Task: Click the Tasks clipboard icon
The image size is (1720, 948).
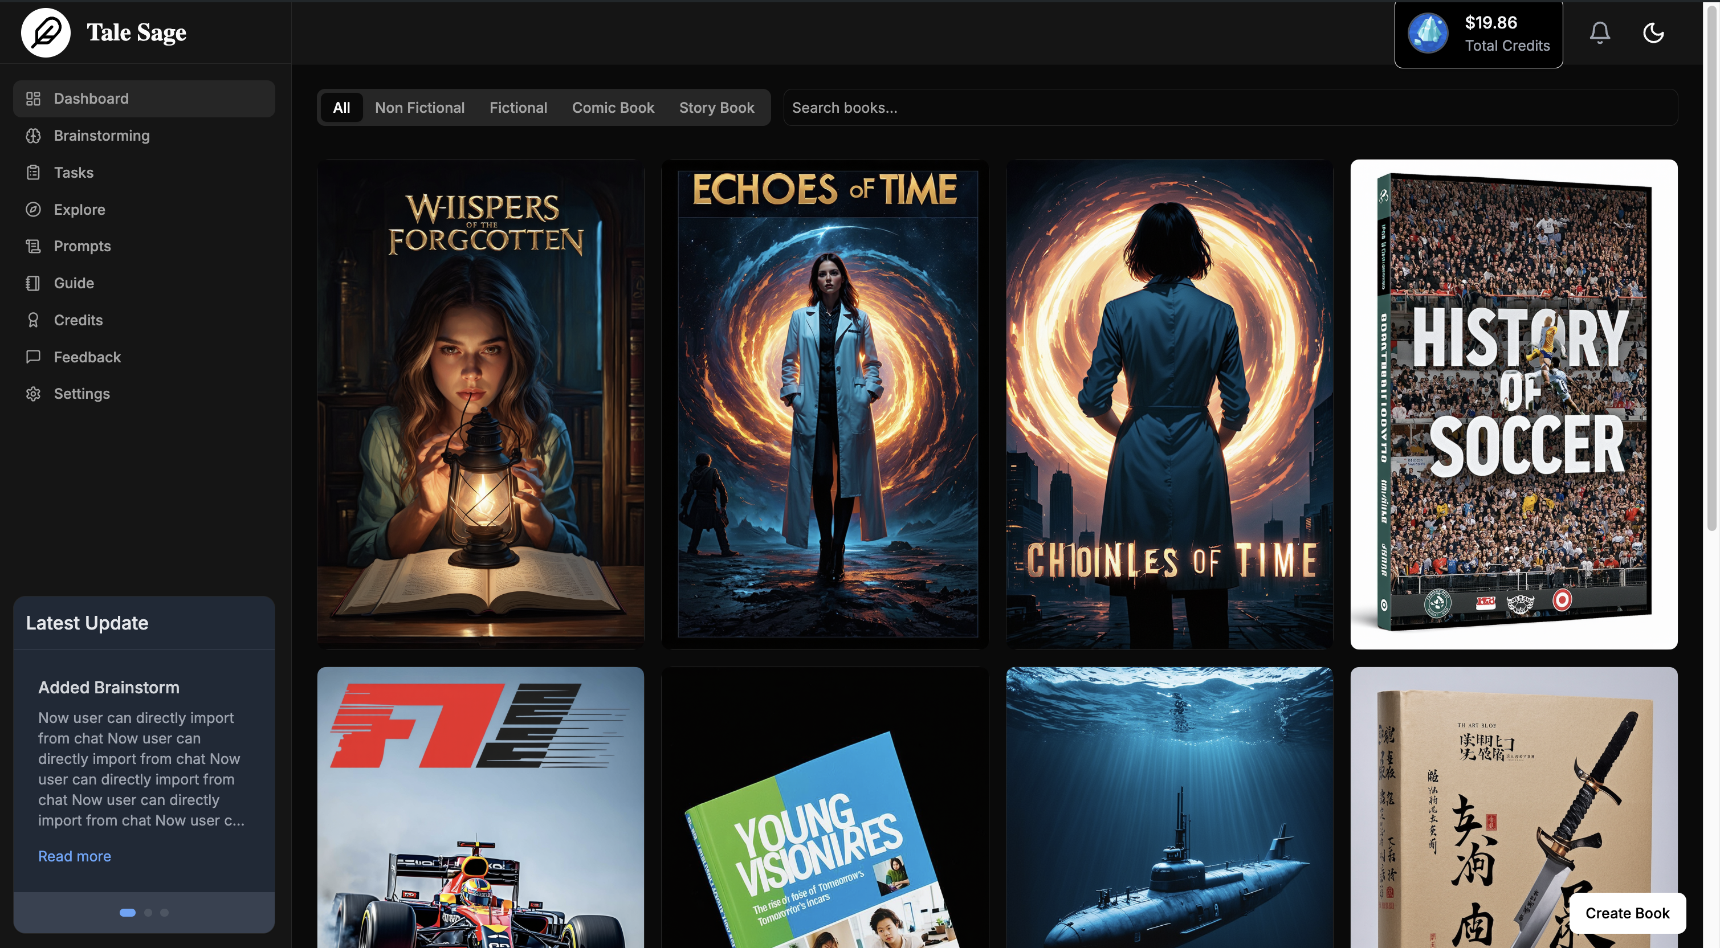Action: click(x=32, y=172)
